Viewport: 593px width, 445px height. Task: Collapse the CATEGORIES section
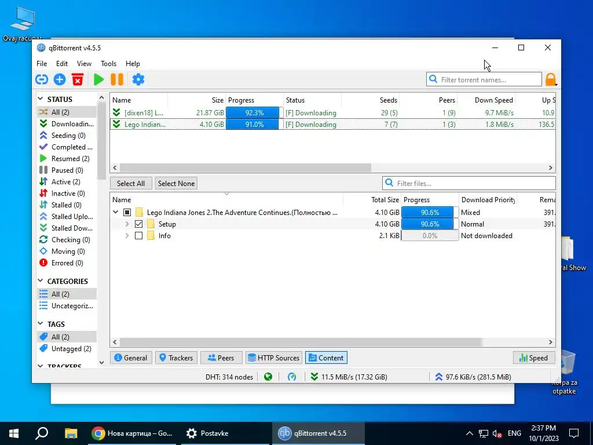(x=41, y=281)
